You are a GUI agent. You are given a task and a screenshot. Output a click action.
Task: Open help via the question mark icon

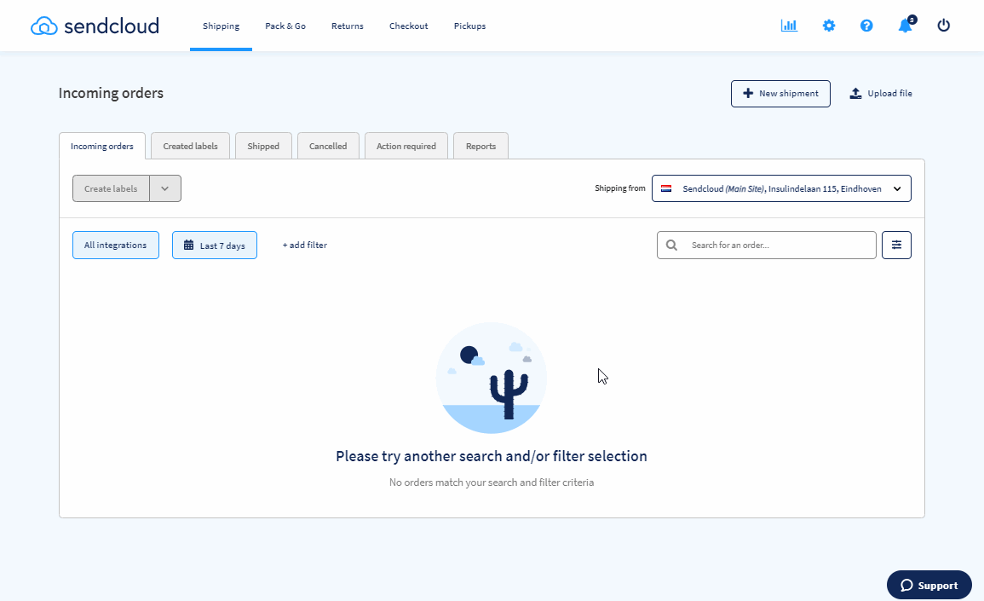pos(866,26)
